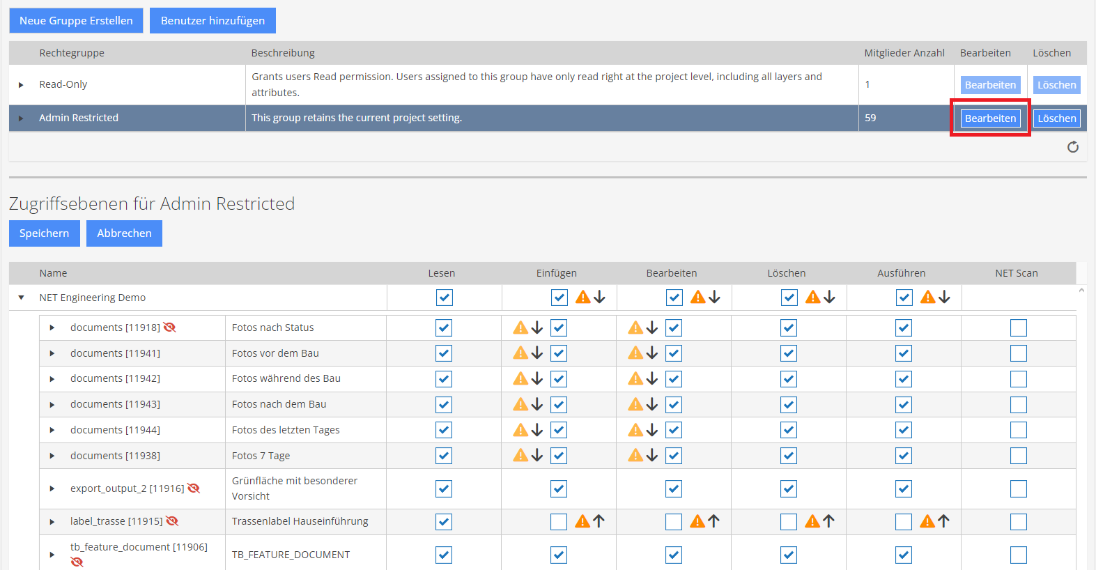This screenshot has width=1096, height=570.
Task: Enable NET Scan for documents [11918]
Action: (1019, 328)
